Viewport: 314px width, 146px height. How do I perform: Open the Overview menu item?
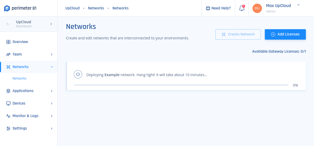point(20,42)
